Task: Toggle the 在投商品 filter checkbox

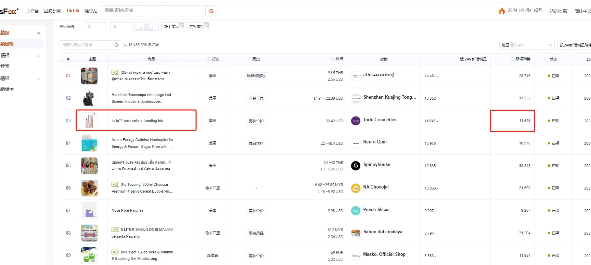Action: point(198,27)
